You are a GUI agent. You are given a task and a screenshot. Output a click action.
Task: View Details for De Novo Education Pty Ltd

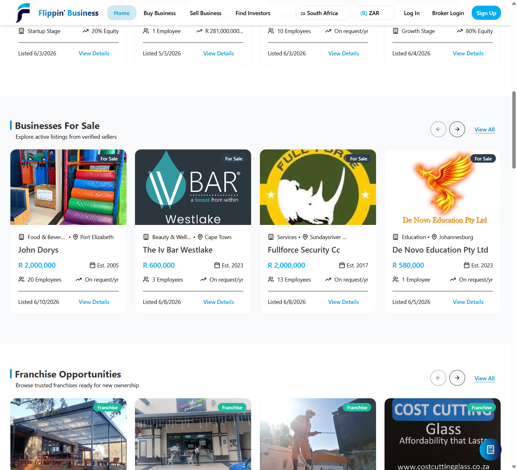tap(468, 302)
